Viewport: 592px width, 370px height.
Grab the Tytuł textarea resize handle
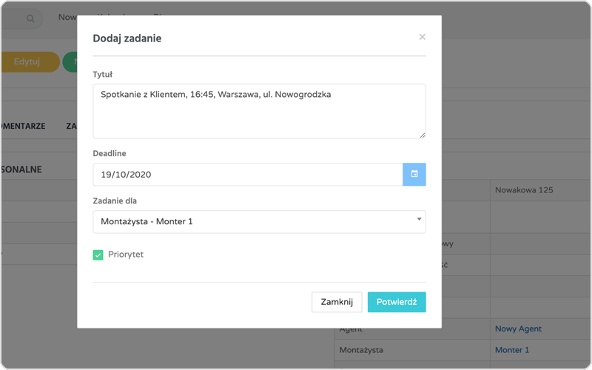click(423, 135)
